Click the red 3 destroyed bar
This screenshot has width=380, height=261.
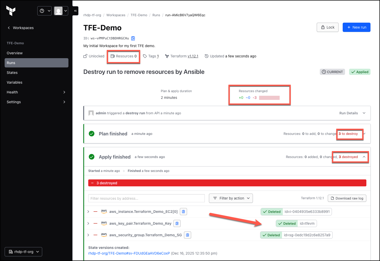coord(227,183)
